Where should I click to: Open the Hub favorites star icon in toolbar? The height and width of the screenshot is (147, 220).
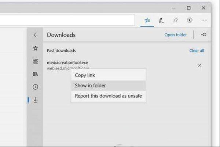147,21
